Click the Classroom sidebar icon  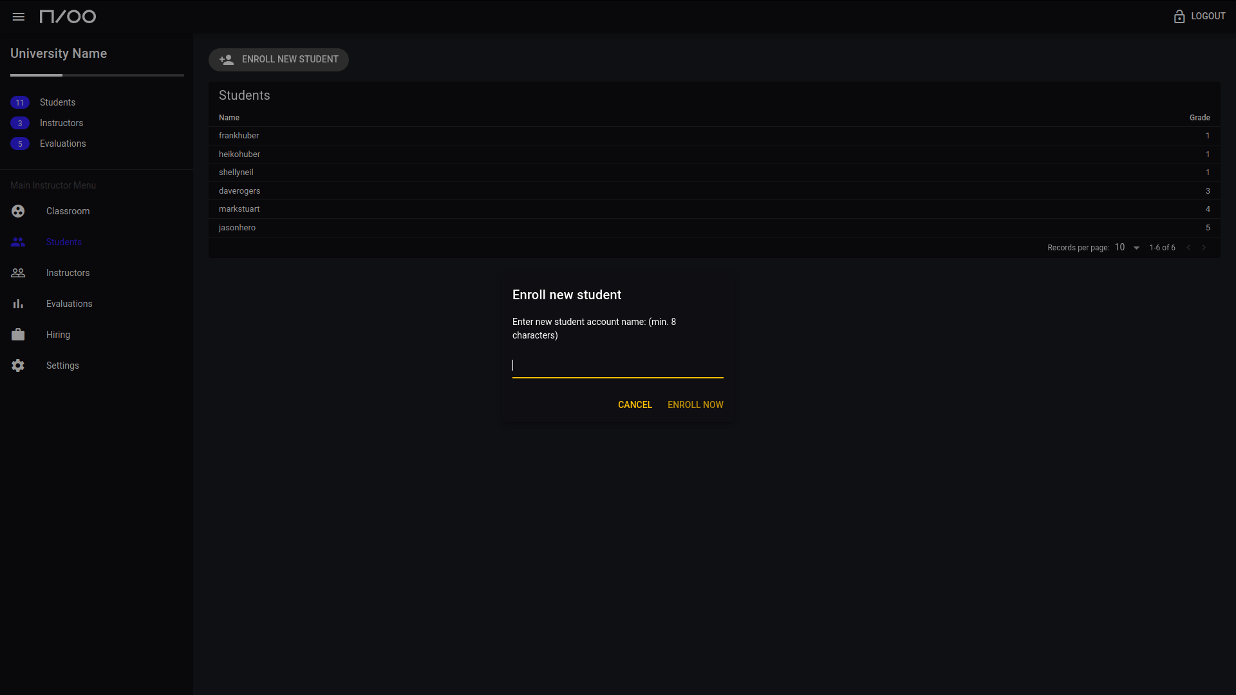click(x=18, y=211)
